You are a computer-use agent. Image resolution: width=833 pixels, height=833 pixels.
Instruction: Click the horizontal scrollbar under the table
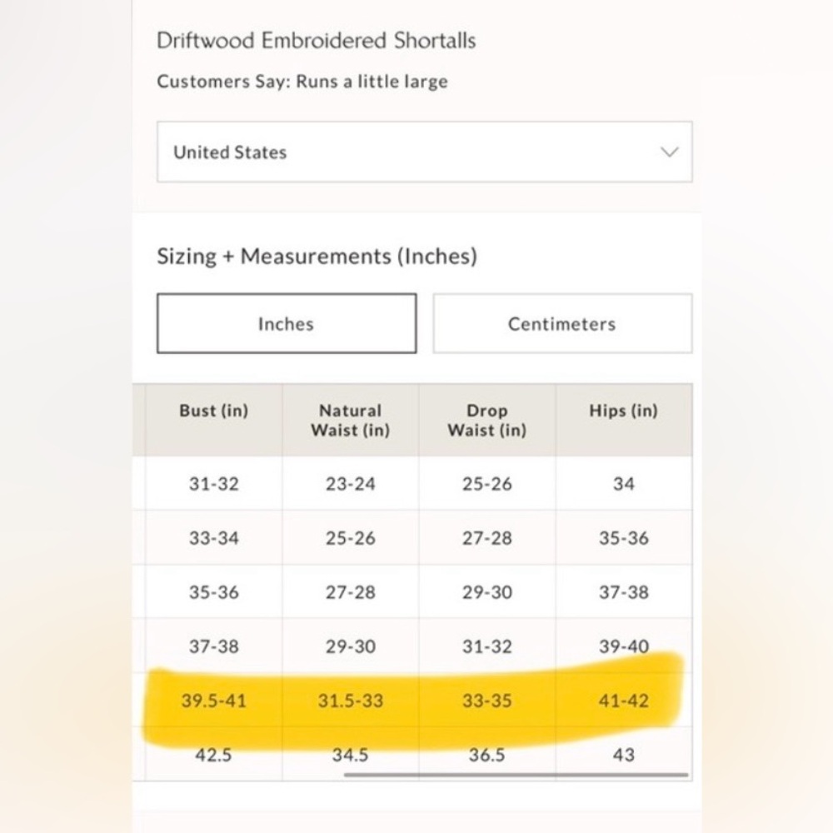pyautogui.click(x=516, y=775)
